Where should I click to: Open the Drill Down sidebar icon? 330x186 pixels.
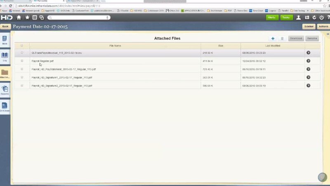tap(5, 107)
